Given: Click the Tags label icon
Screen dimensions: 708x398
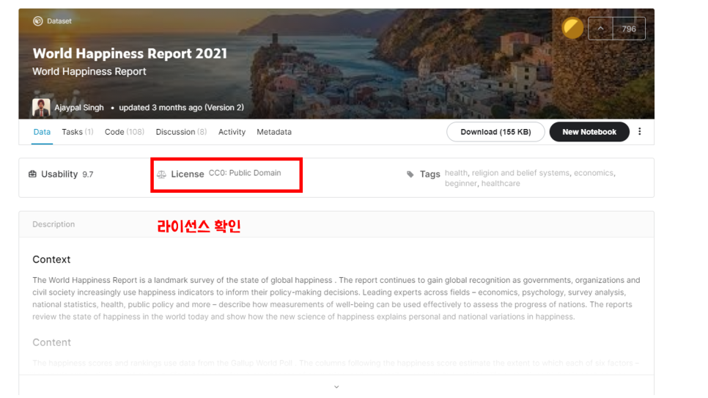Looking at the screenshot, I should [x=410, y=174].
